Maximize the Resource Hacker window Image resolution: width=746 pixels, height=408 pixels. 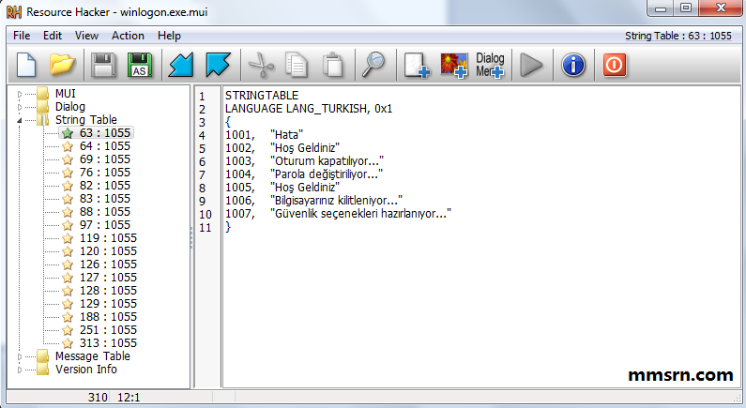point(686,8)
